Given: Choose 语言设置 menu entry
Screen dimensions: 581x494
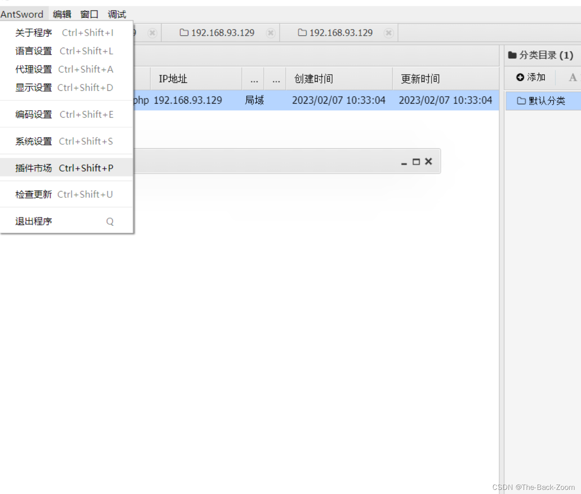Looking at the screenshot, I should point(66,51).
